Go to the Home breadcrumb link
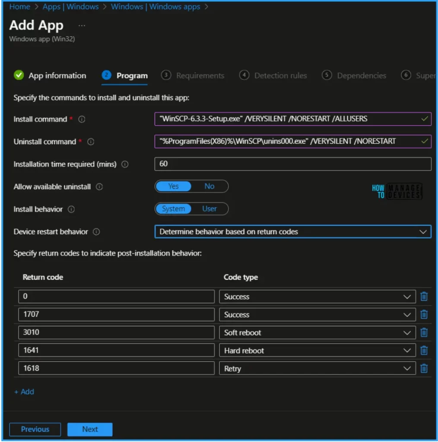The width and height of the screenshot is (438, 442). (x=20, y=6)
